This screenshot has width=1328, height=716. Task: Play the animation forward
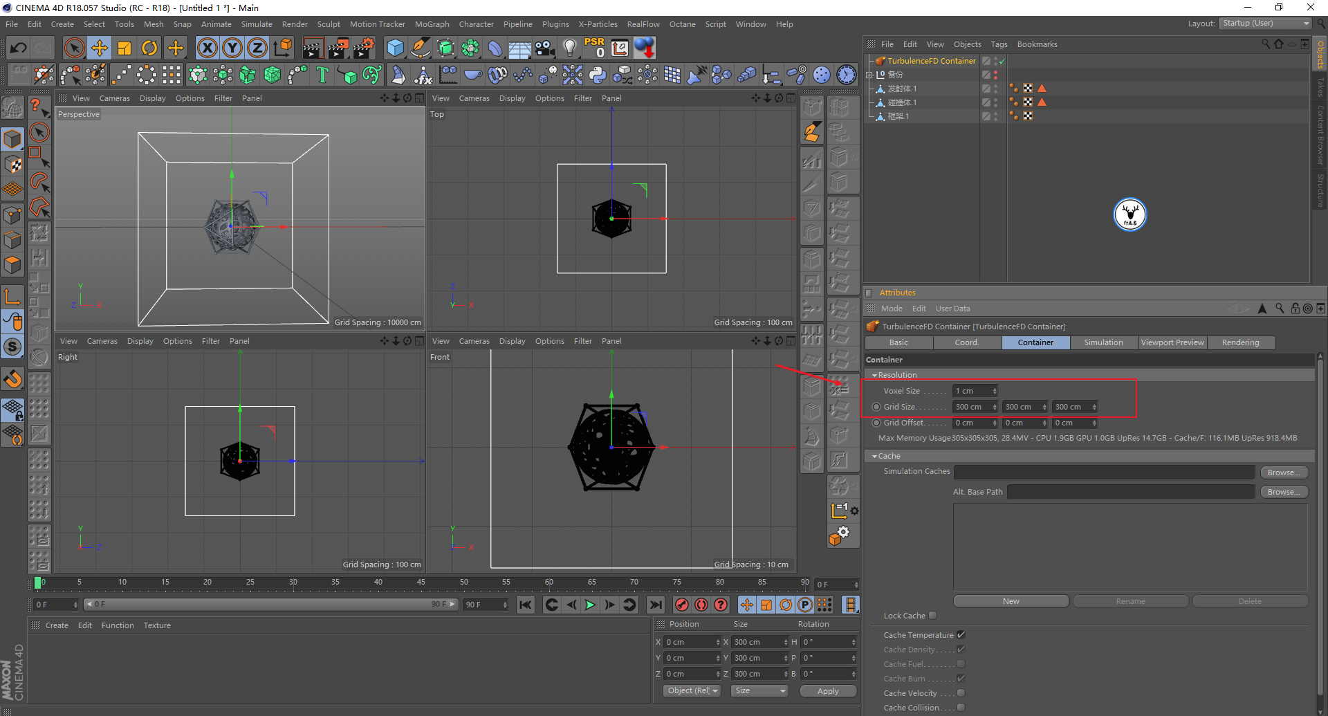(x=590, y=605)
